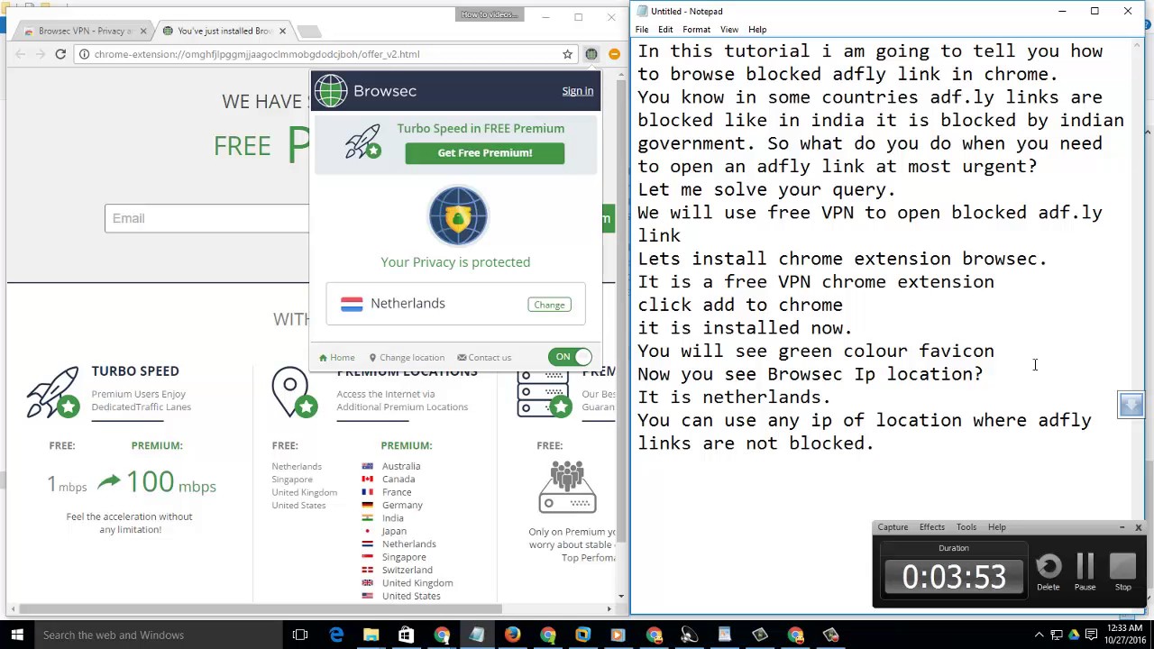Open Home link in Browsec popup footer
Image resolution: width=1154 pixels, height=649 pixels.
[x=337, y=358]
